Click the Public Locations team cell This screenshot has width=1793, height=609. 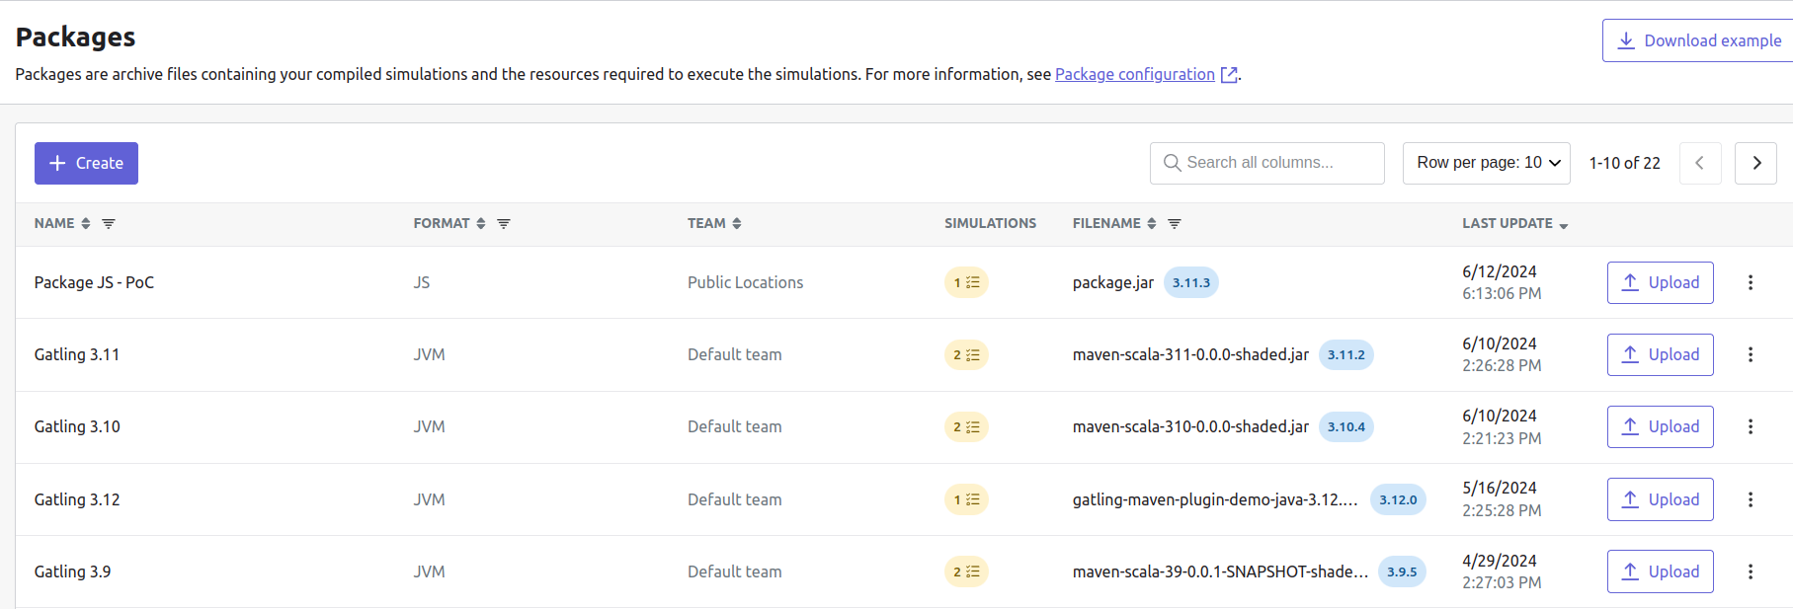click(746, 282)
